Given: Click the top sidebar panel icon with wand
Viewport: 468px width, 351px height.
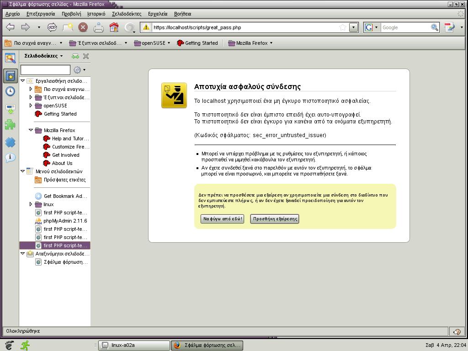Looking at the screenshot, I should (x=10, y=58).
